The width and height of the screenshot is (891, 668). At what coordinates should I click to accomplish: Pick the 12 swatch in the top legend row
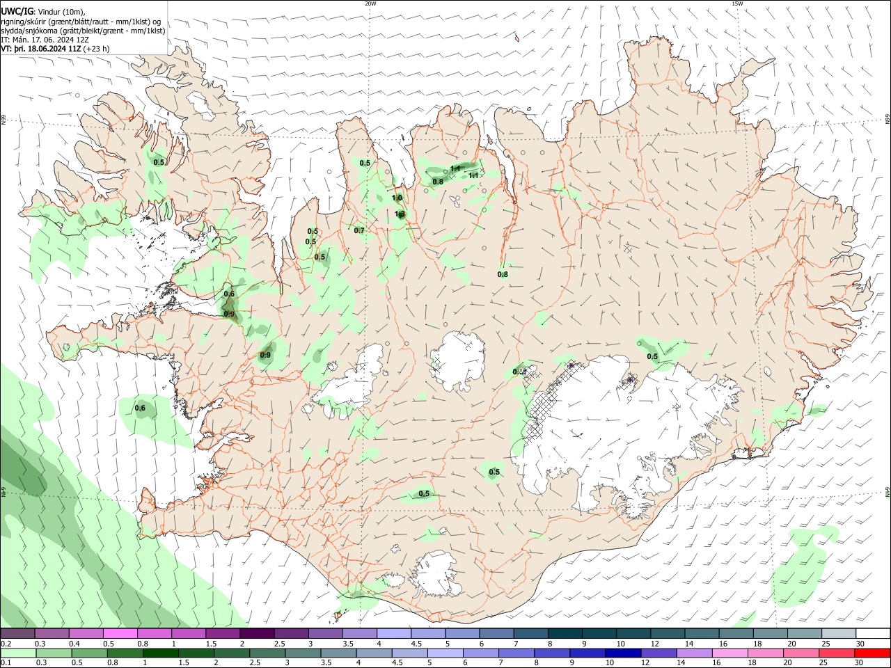pos(667,634)
